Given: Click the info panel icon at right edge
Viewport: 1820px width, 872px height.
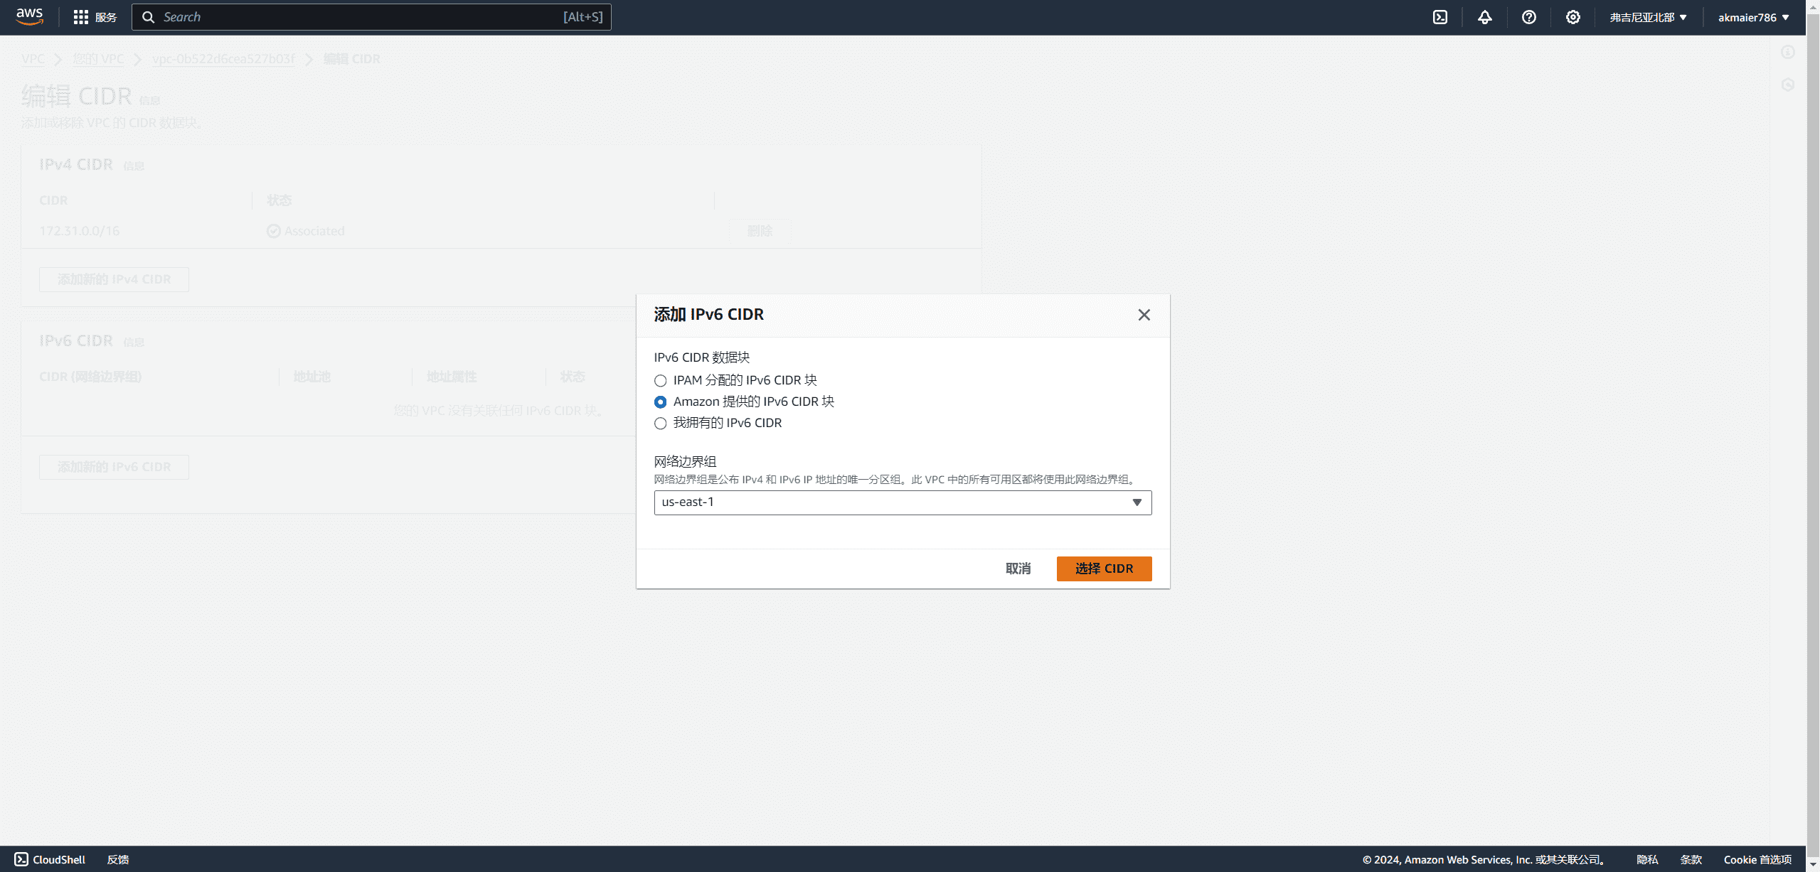Looking at the screenshot, I should [x=1788, y=52].
